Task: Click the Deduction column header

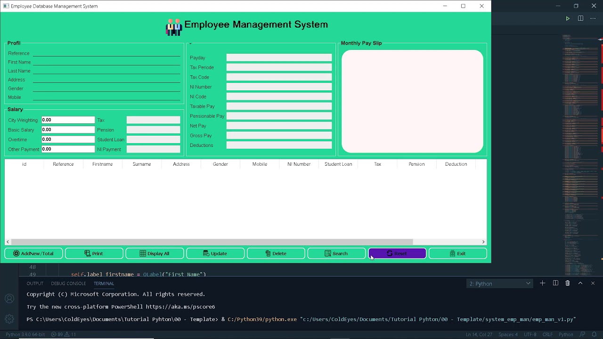Action: tap(456, 164)
